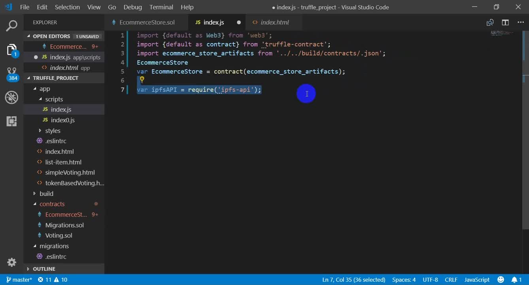
Task: Click the master branch indicator
Action: pyautogui.click(x=19, y=279)
